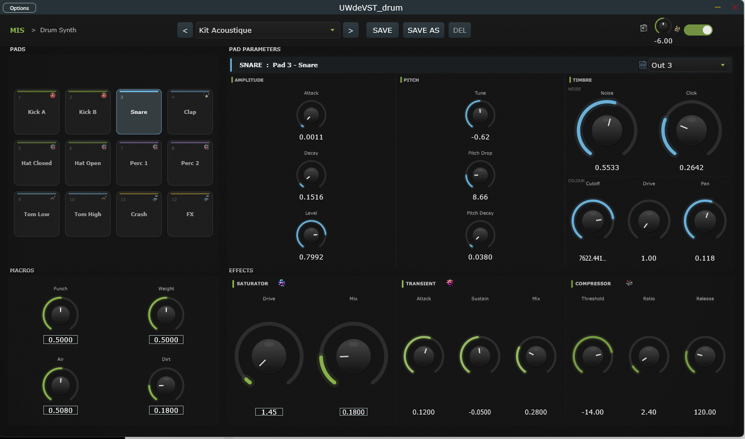The image size is (745, 439).
Task: Open the Kit Acoustique preset dropdown
Action: [x=267, y=30]
